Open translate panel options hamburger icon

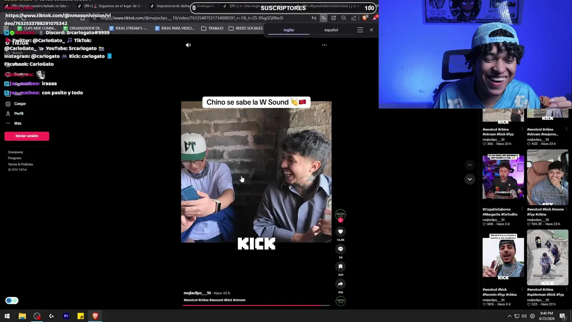[x=360, y=30]
